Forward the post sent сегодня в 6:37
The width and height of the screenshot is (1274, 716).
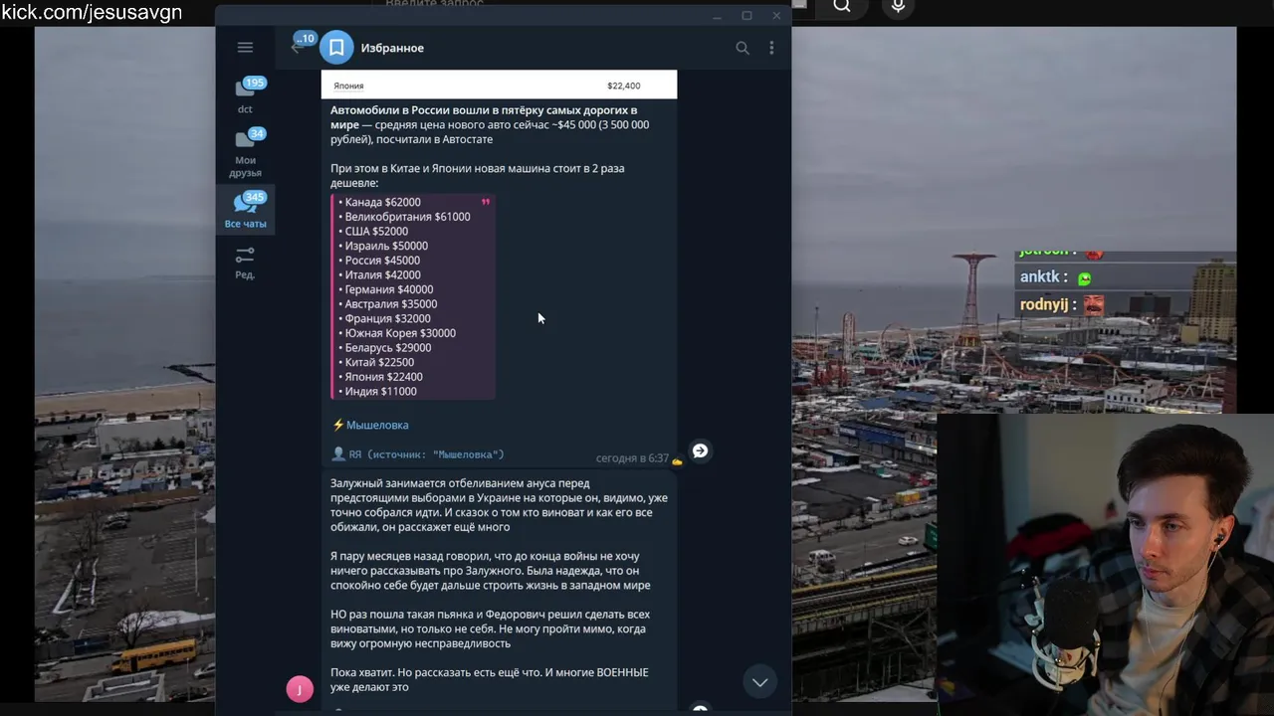coord(700,451)
